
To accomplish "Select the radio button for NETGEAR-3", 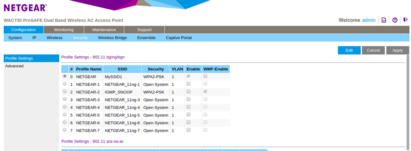I will (65, 99).
